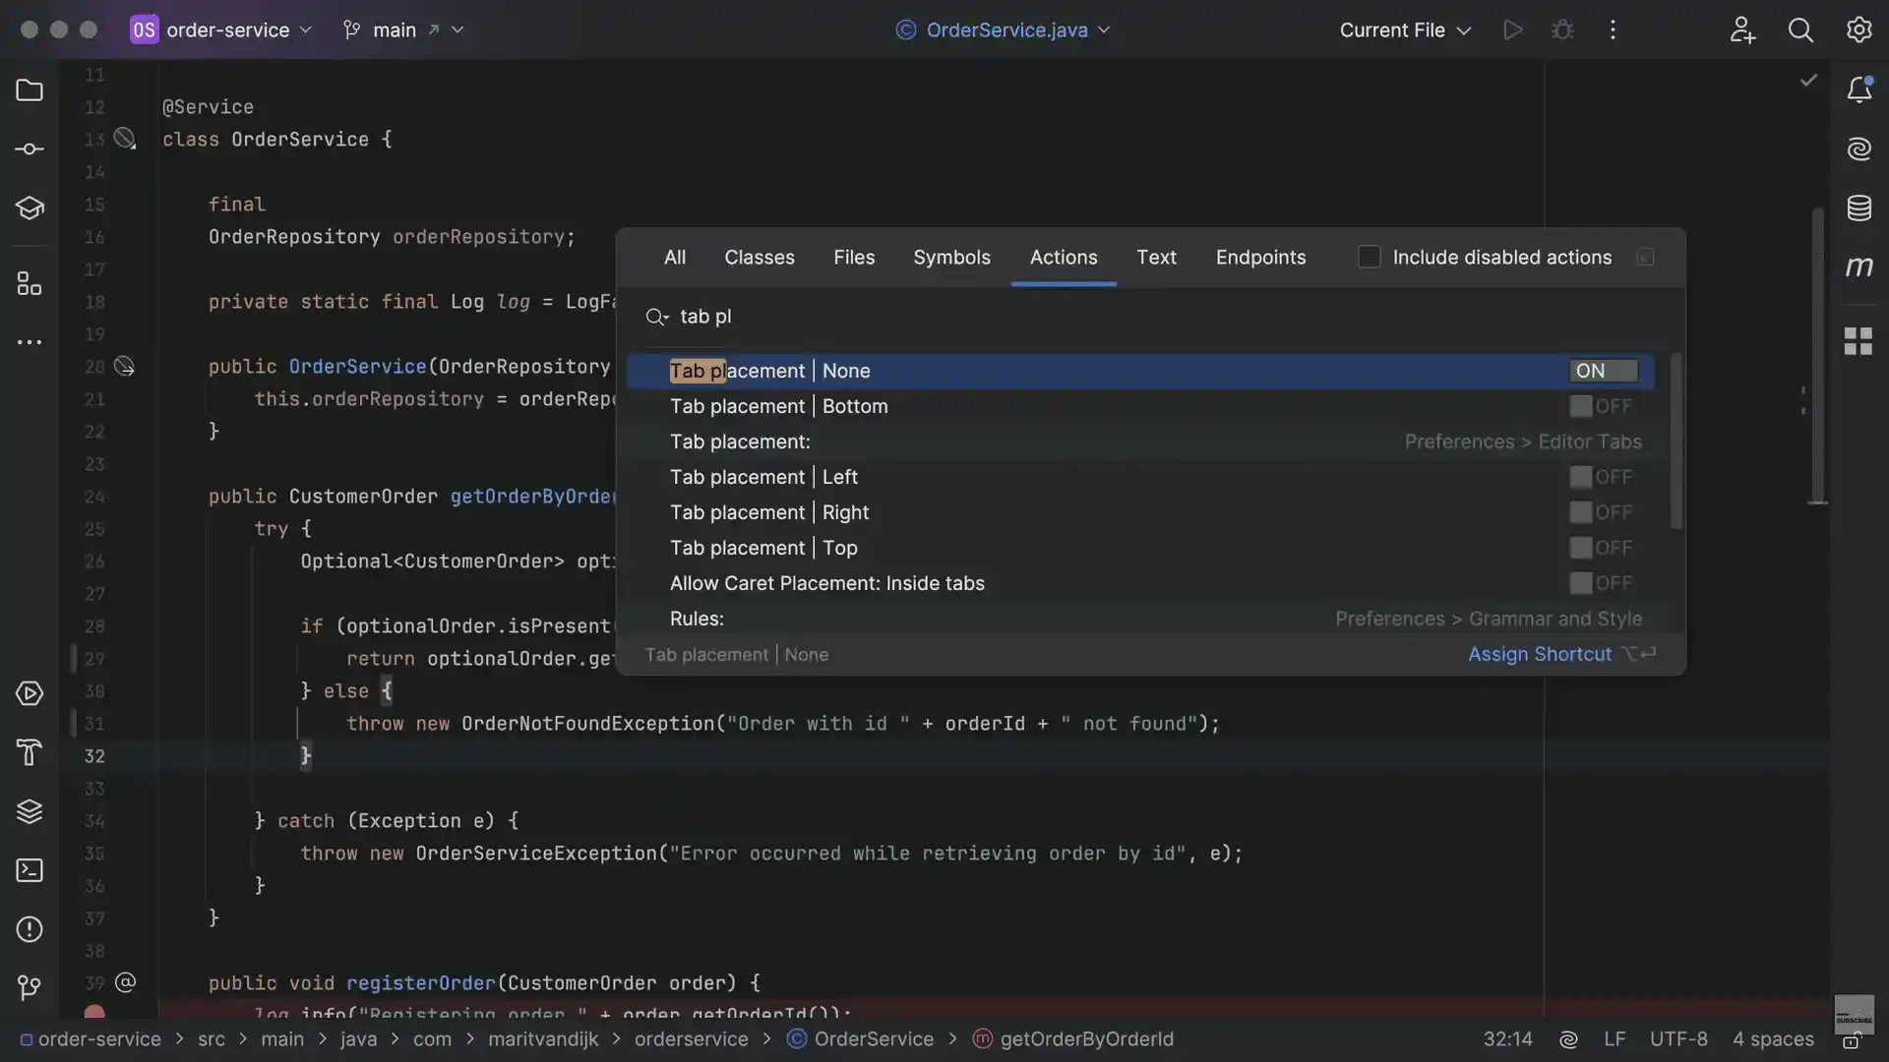Screen dimensions: 1889x1062
Task: Open the 4 spaces indent selector
Action: tap(1773, 1039)
